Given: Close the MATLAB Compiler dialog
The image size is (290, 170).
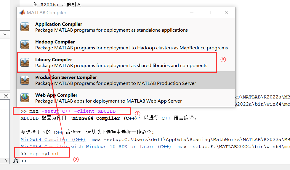Looking at the screenshot, I should pyautogui.click(x=226, y=12).
